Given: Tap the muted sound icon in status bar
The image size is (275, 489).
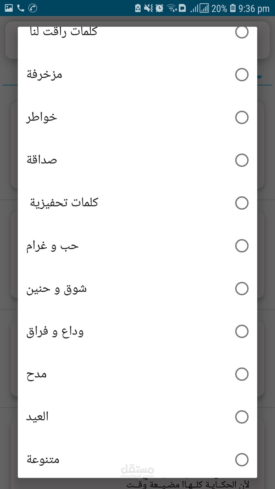Looking at the screenshot, I should [x=148, y=8].
